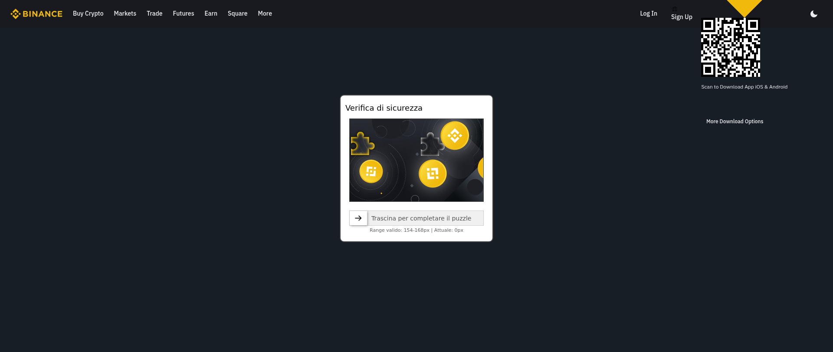The width and height of the screenshot is (833, 352).
Task: Click the Sign Up button
Action: tap(682, 17)
